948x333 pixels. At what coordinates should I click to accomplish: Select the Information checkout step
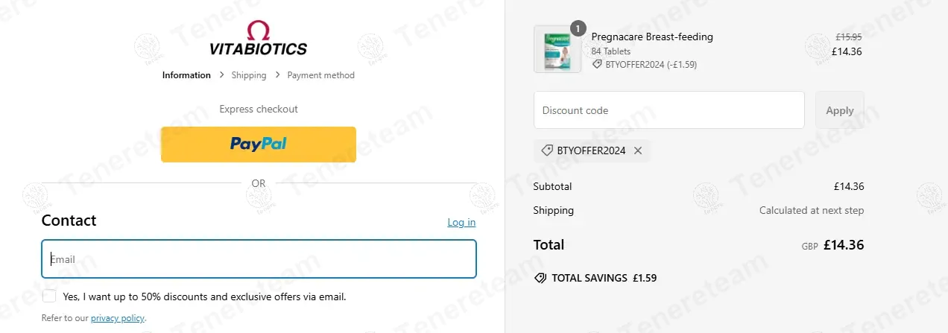[186, 75]
